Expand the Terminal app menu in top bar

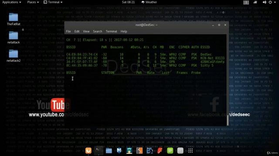53,2
